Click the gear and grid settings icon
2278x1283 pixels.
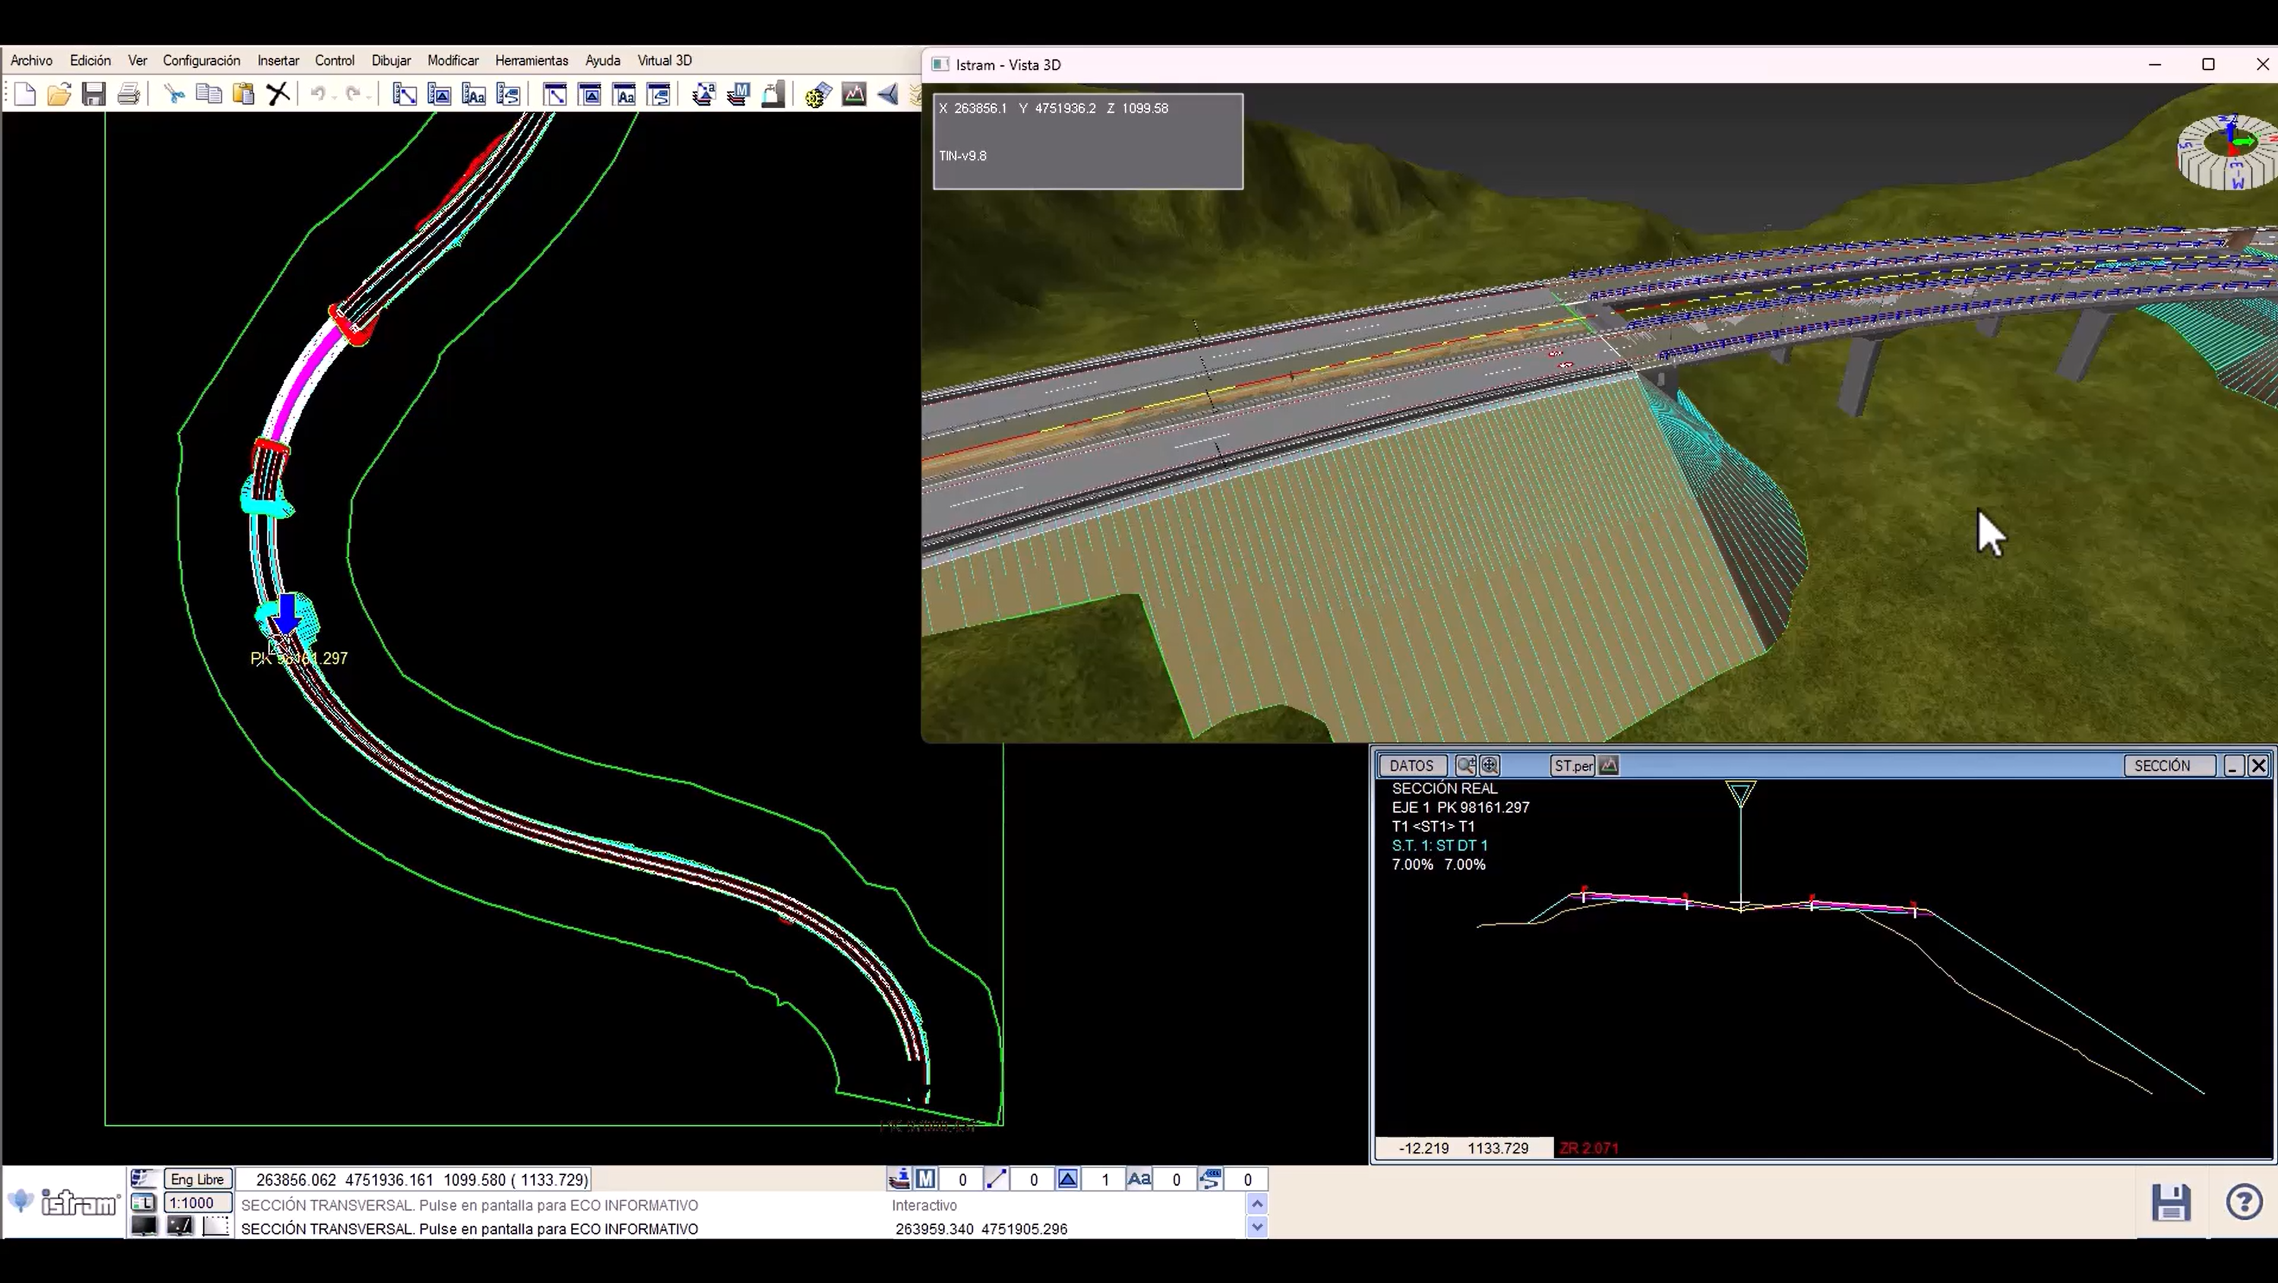click(816, 94)
